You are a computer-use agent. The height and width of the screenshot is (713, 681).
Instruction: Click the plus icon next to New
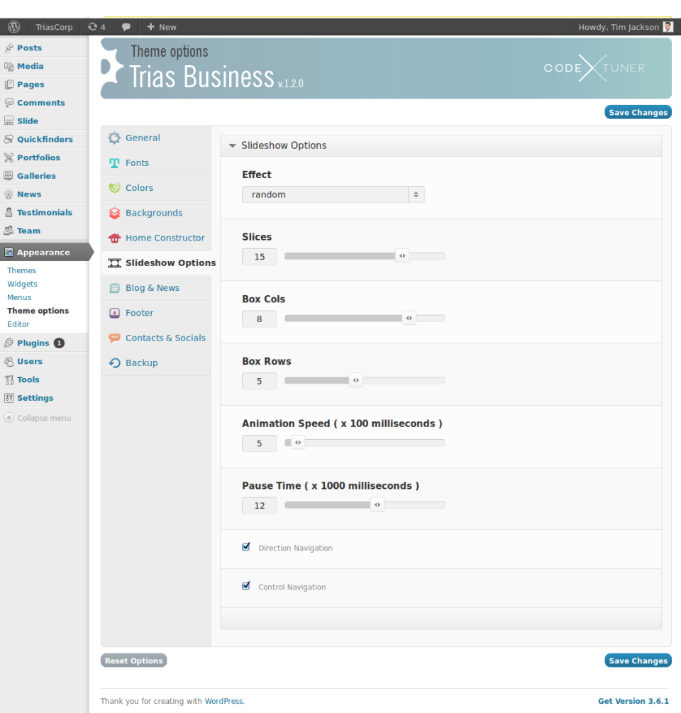click(x=151, y=27)
